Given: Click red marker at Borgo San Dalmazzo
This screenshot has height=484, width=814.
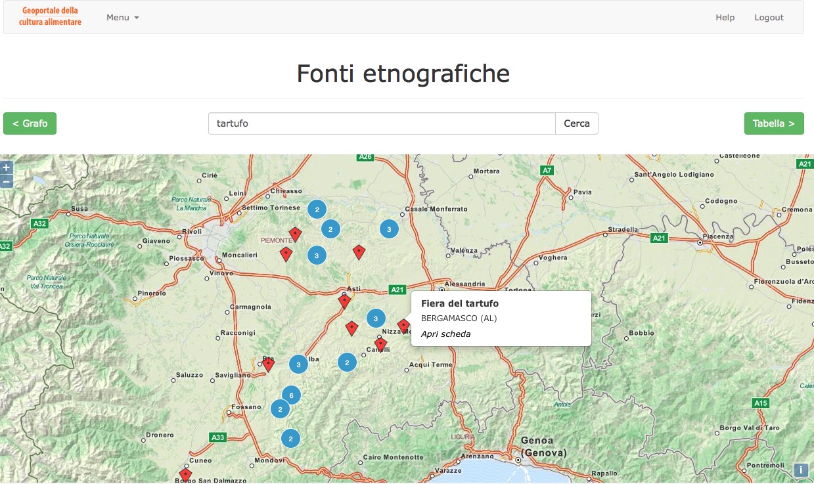Looking at the screenshot, I should (186, 475).
